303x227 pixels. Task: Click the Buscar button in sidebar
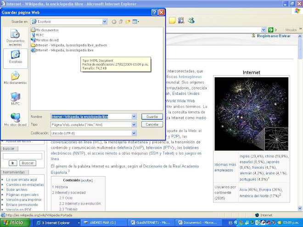pos(28,163)
